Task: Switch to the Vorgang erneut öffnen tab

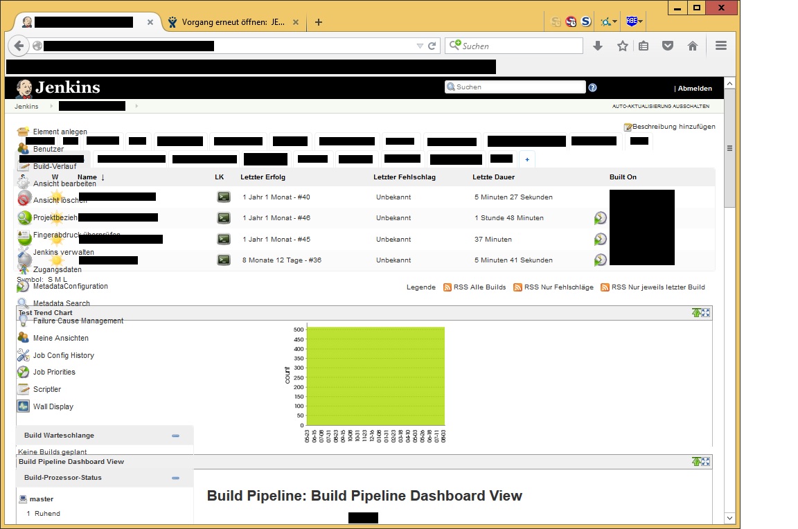Action: (233, 22)
